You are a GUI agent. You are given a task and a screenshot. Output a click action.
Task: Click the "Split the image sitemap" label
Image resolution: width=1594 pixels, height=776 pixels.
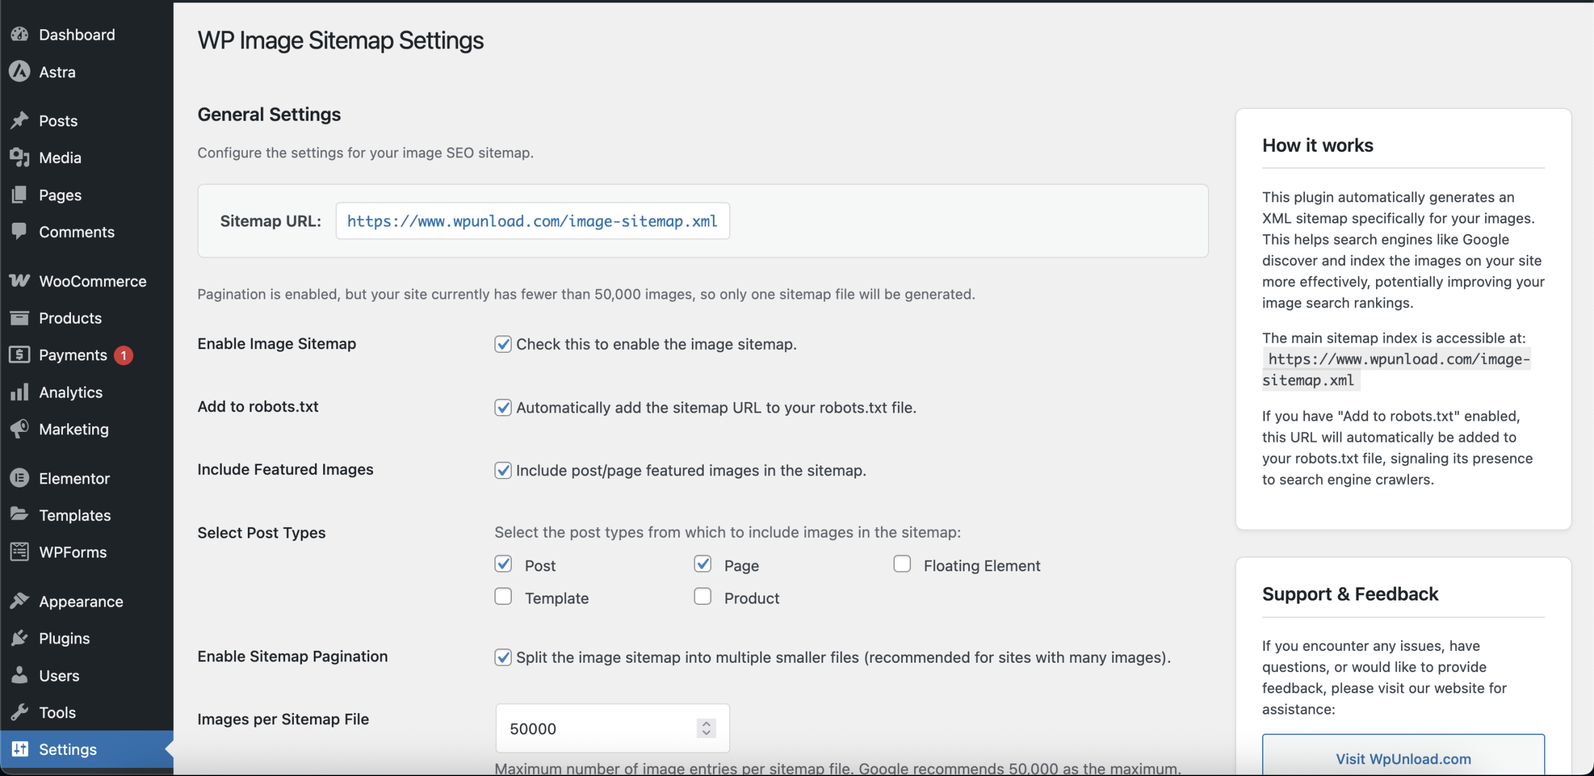(843, 657)
